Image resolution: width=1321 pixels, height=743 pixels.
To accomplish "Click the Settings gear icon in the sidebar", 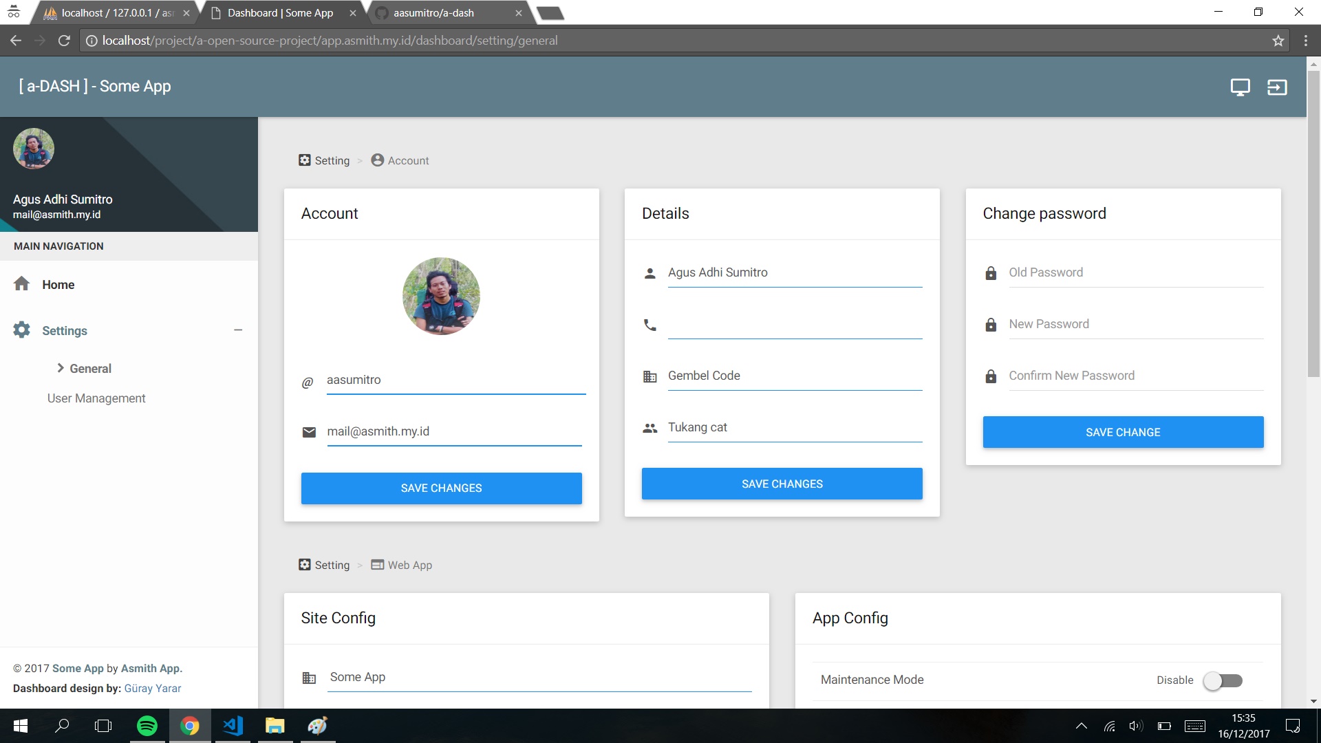I will pyautogui.click(x=21, y=330).
